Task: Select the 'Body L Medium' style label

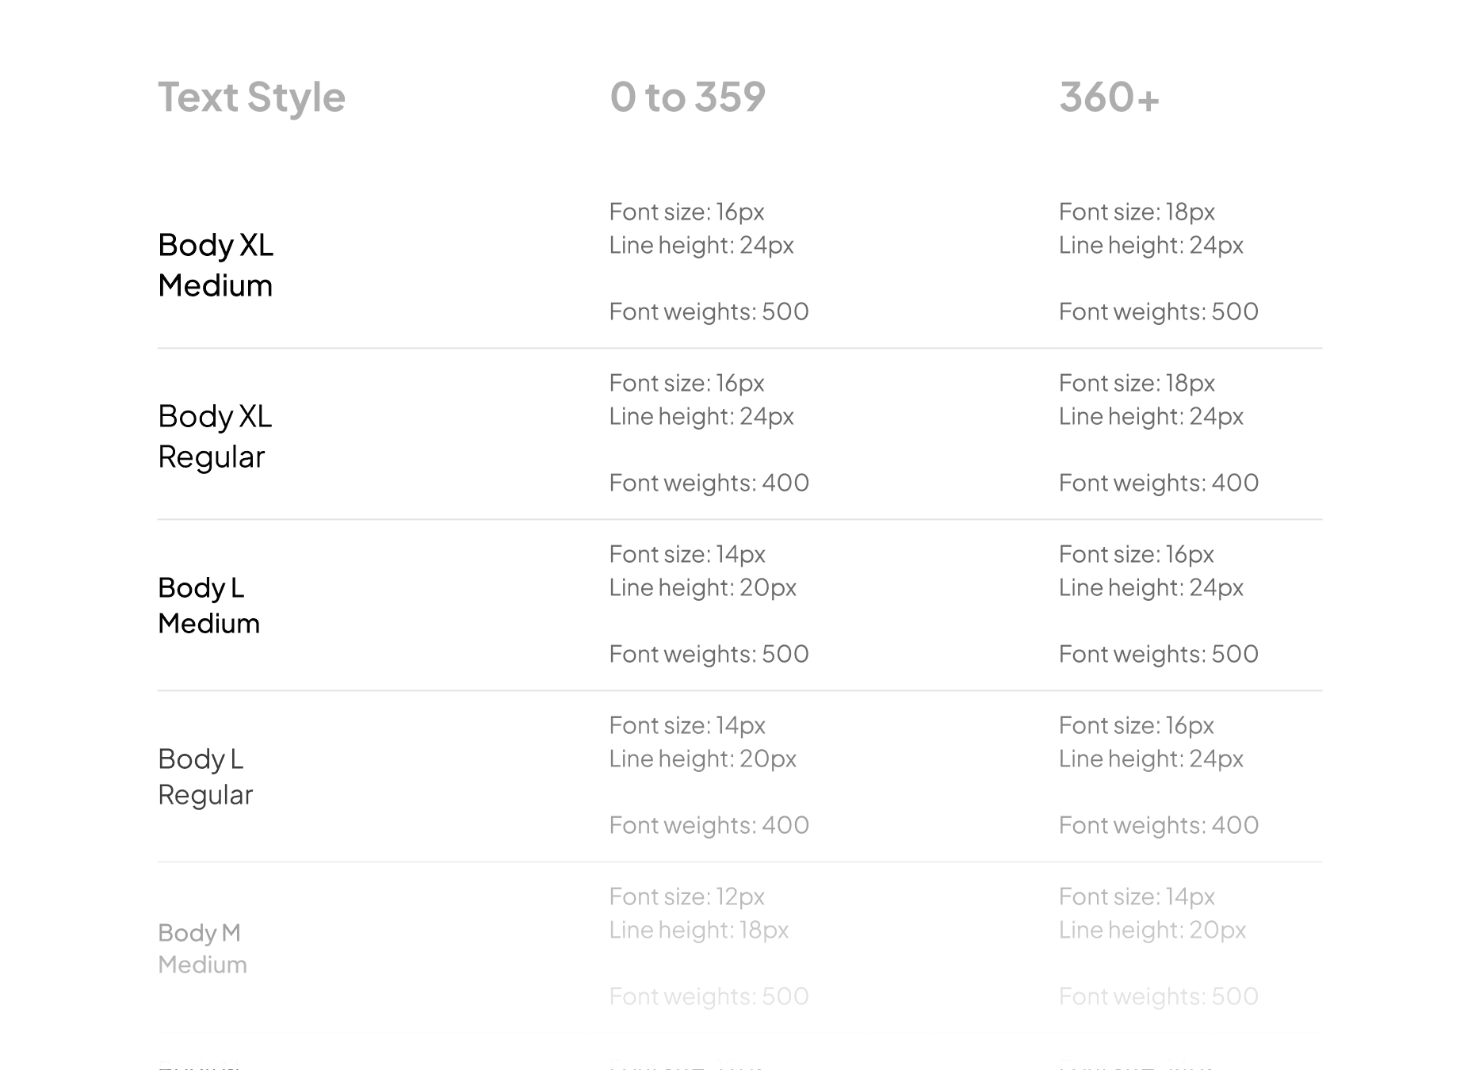Action: 208,606
